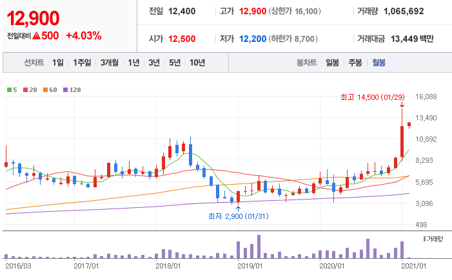Click the 2018/01 axis label

click(168, 266)
